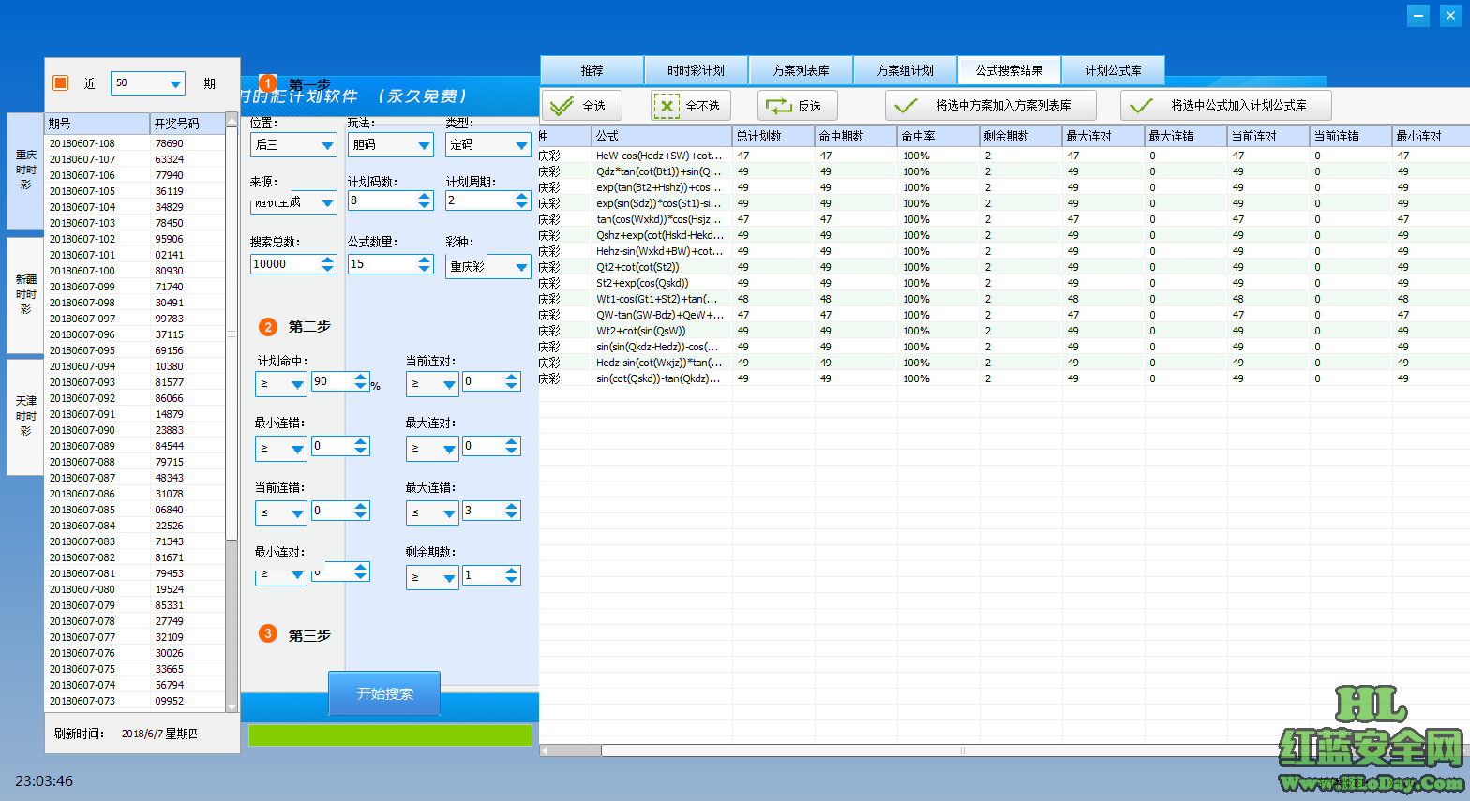
Task: Open the 位置 dropdown showing 后三
Action: click(294, 145)
